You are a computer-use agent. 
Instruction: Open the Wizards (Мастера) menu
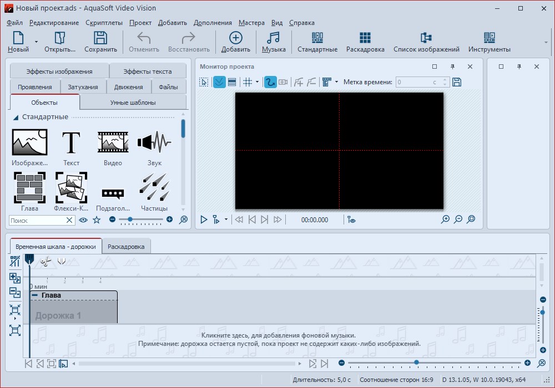coord(251,23)
